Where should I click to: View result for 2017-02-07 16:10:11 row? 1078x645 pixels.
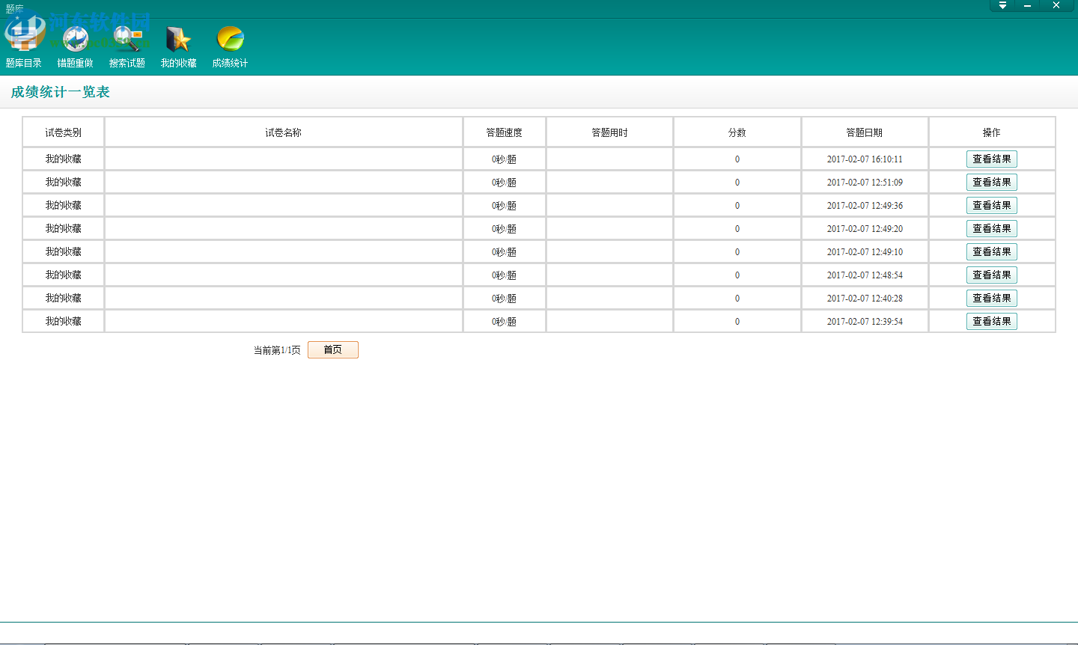(992, 159)
